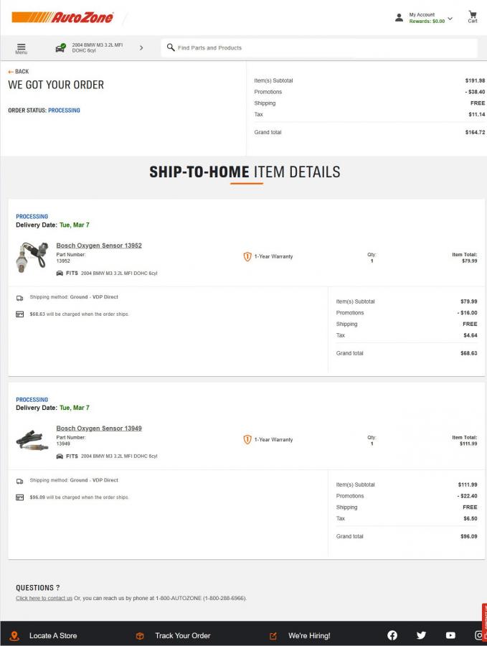
Task: Click the My Account person icon
Action: pos(399,18)
